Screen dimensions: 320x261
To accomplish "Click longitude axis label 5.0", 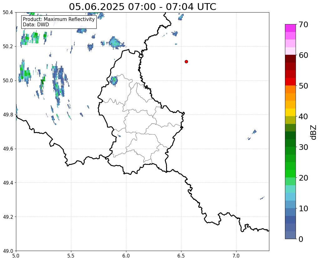I will tap(16, 256).
